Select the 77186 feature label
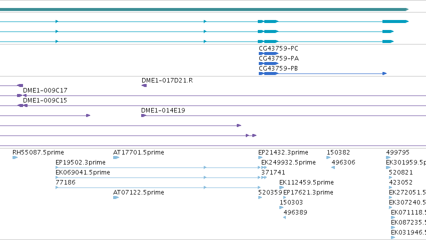Viewport: 426px width, 240px height. click(66, 182)
